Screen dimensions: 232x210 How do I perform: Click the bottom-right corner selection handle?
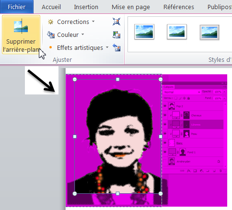[161, 194]
